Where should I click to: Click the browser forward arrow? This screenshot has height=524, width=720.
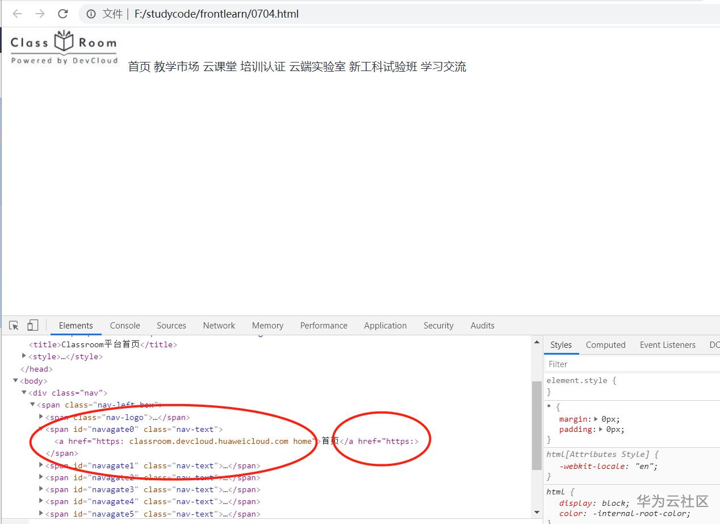(40, 14)
